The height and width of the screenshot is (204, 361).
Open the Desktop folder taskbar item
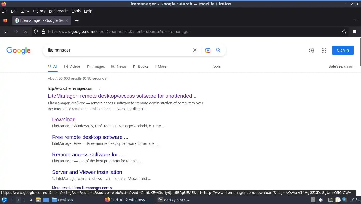pos(62,200)
